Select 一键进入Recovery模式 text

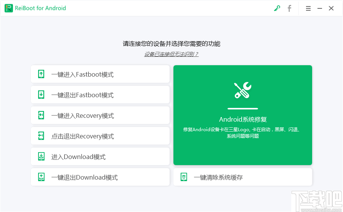pyautogui.click(x=83, y=116)
